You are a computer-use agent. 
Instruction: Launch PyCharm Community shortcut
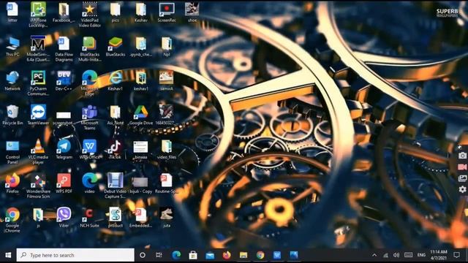(x=38, y=83)
